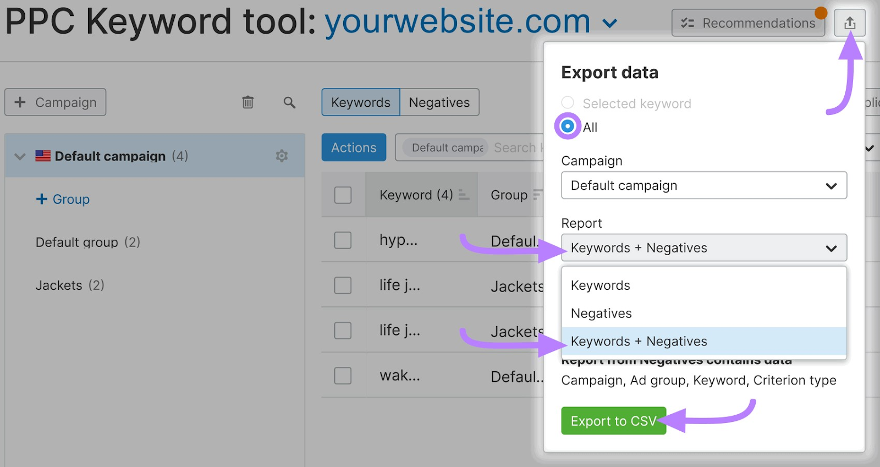This screenshot has width=880, height=467.
Task: Click the wak... keyword text
Action: (400, 376)
